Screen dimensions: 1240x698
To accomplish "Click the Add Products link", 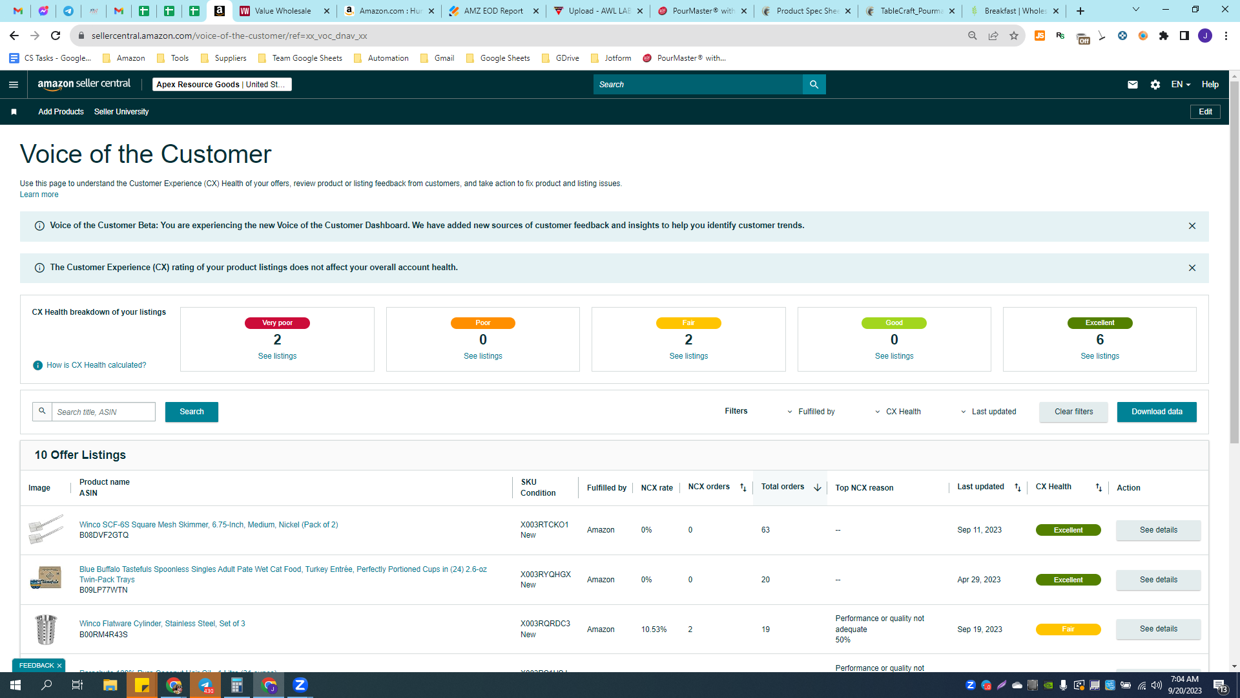I will [61, 112].
